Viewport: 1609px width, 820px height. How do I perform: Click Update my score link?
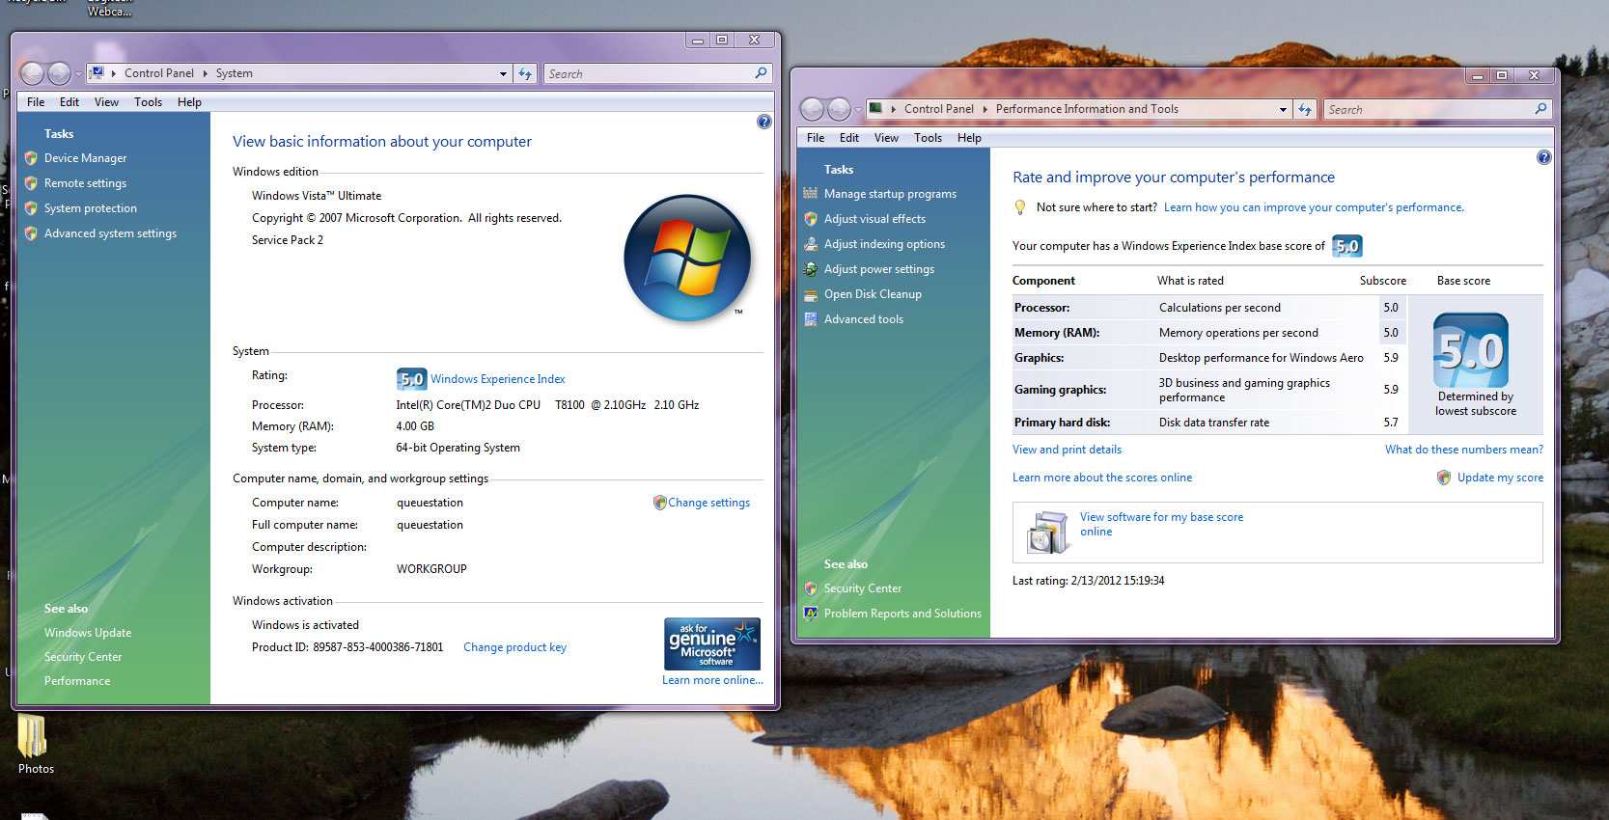click(x=1500, y=478)
